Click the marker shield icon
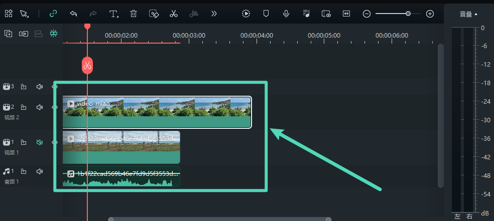494x221 pixels. tap(266, 14)
